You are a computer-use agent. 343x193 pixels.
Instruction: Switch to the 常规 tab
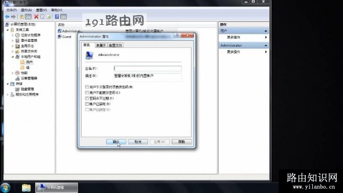87,45
